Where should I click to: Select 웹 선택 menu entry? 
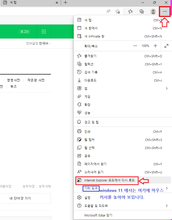tap(122, 148)
